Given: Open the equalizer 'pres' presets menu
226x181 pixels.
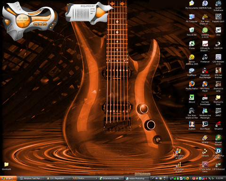Looking at the screenshot, I should pyautogui.click(x=92, y=9).
